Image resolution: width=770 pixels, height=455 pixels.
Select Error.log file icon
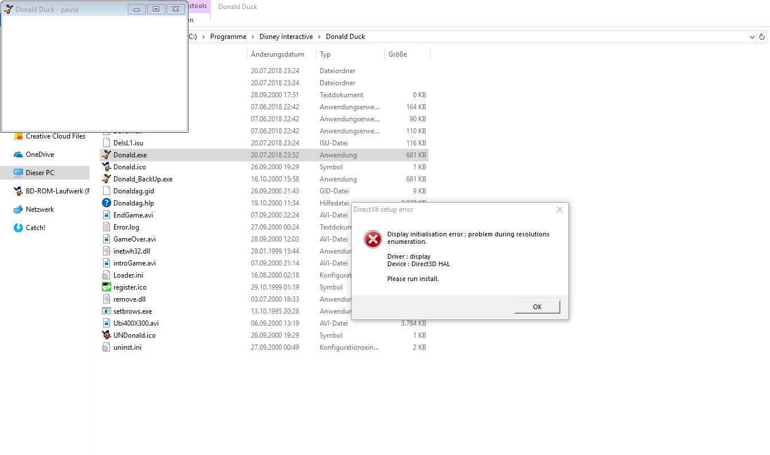[x=106, y=227]
